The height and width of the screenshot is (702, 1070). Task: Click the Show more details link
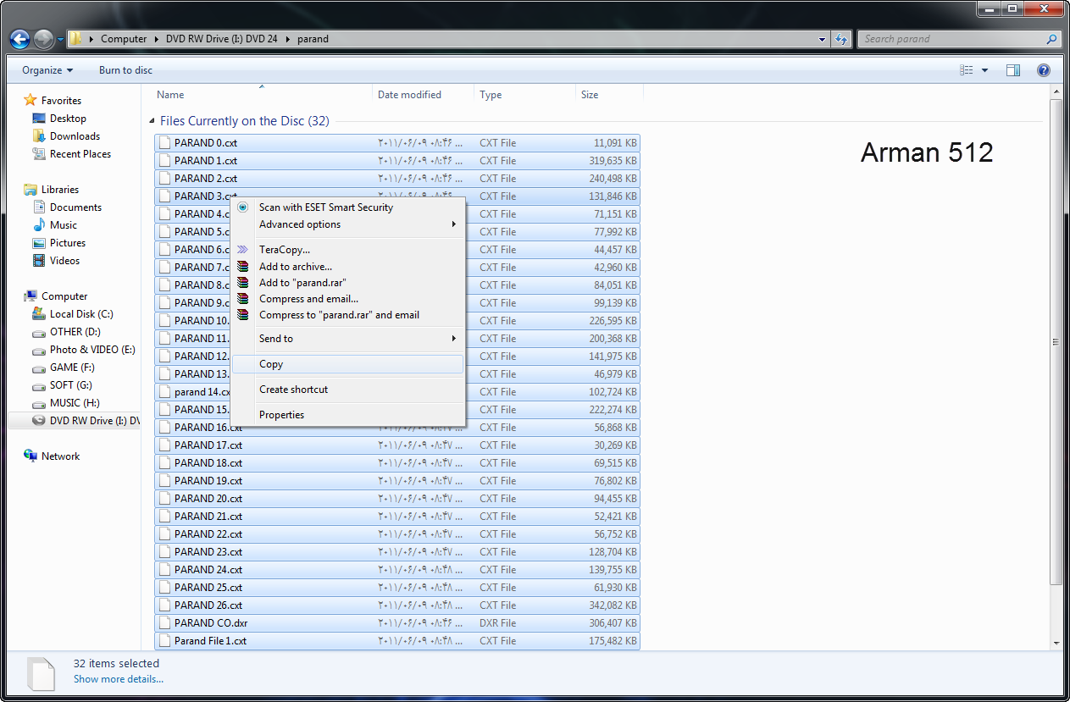click(x=118, y=679)
